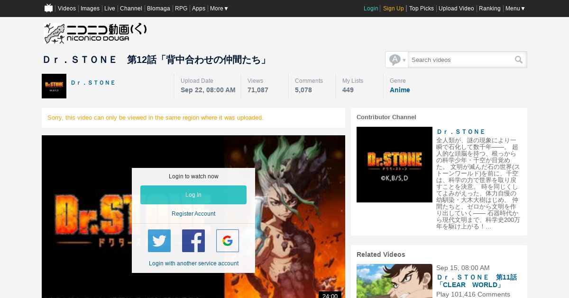The image size is (569, 298).
Task: Expand the More dropdown
Action: pos(219,9)
